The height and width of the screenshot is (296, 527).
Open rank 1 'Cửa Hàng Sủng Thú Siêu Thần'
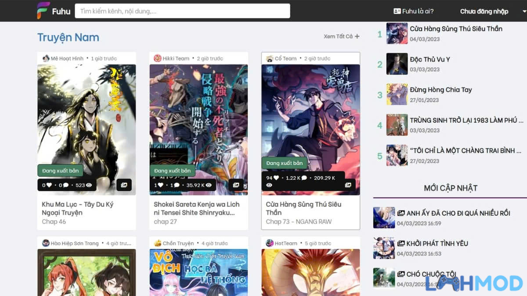click(x=456, y=29)
